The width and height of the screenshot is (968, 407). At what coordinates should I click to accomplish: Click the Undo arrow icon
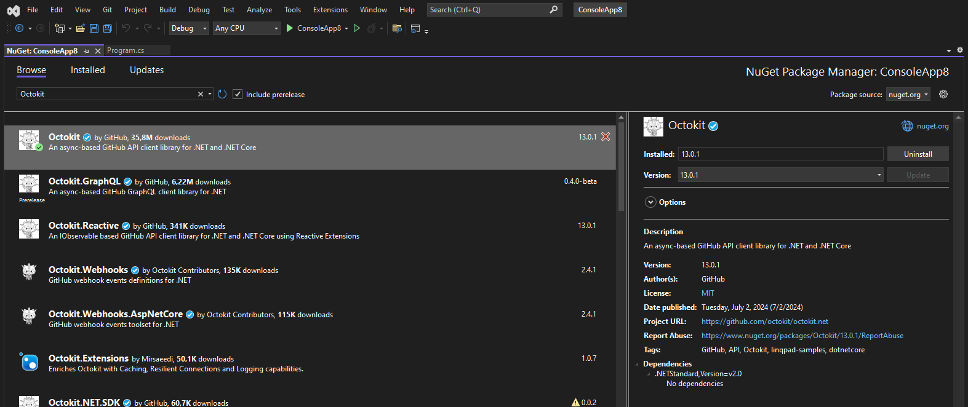point(126,28)
